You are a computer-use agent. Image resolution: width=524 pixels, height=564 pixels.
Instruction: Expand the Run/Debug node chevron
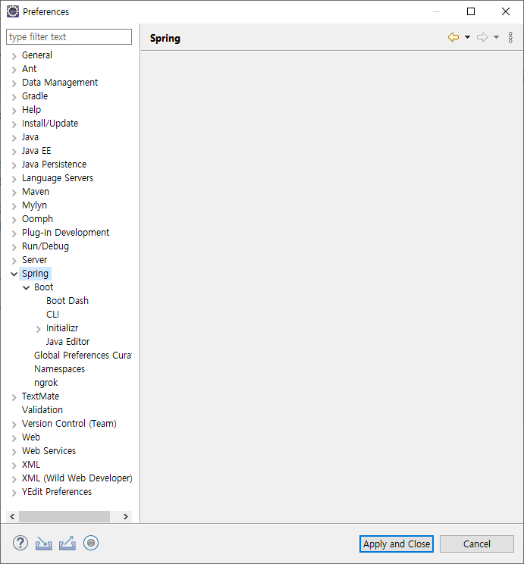pos(14,247)
